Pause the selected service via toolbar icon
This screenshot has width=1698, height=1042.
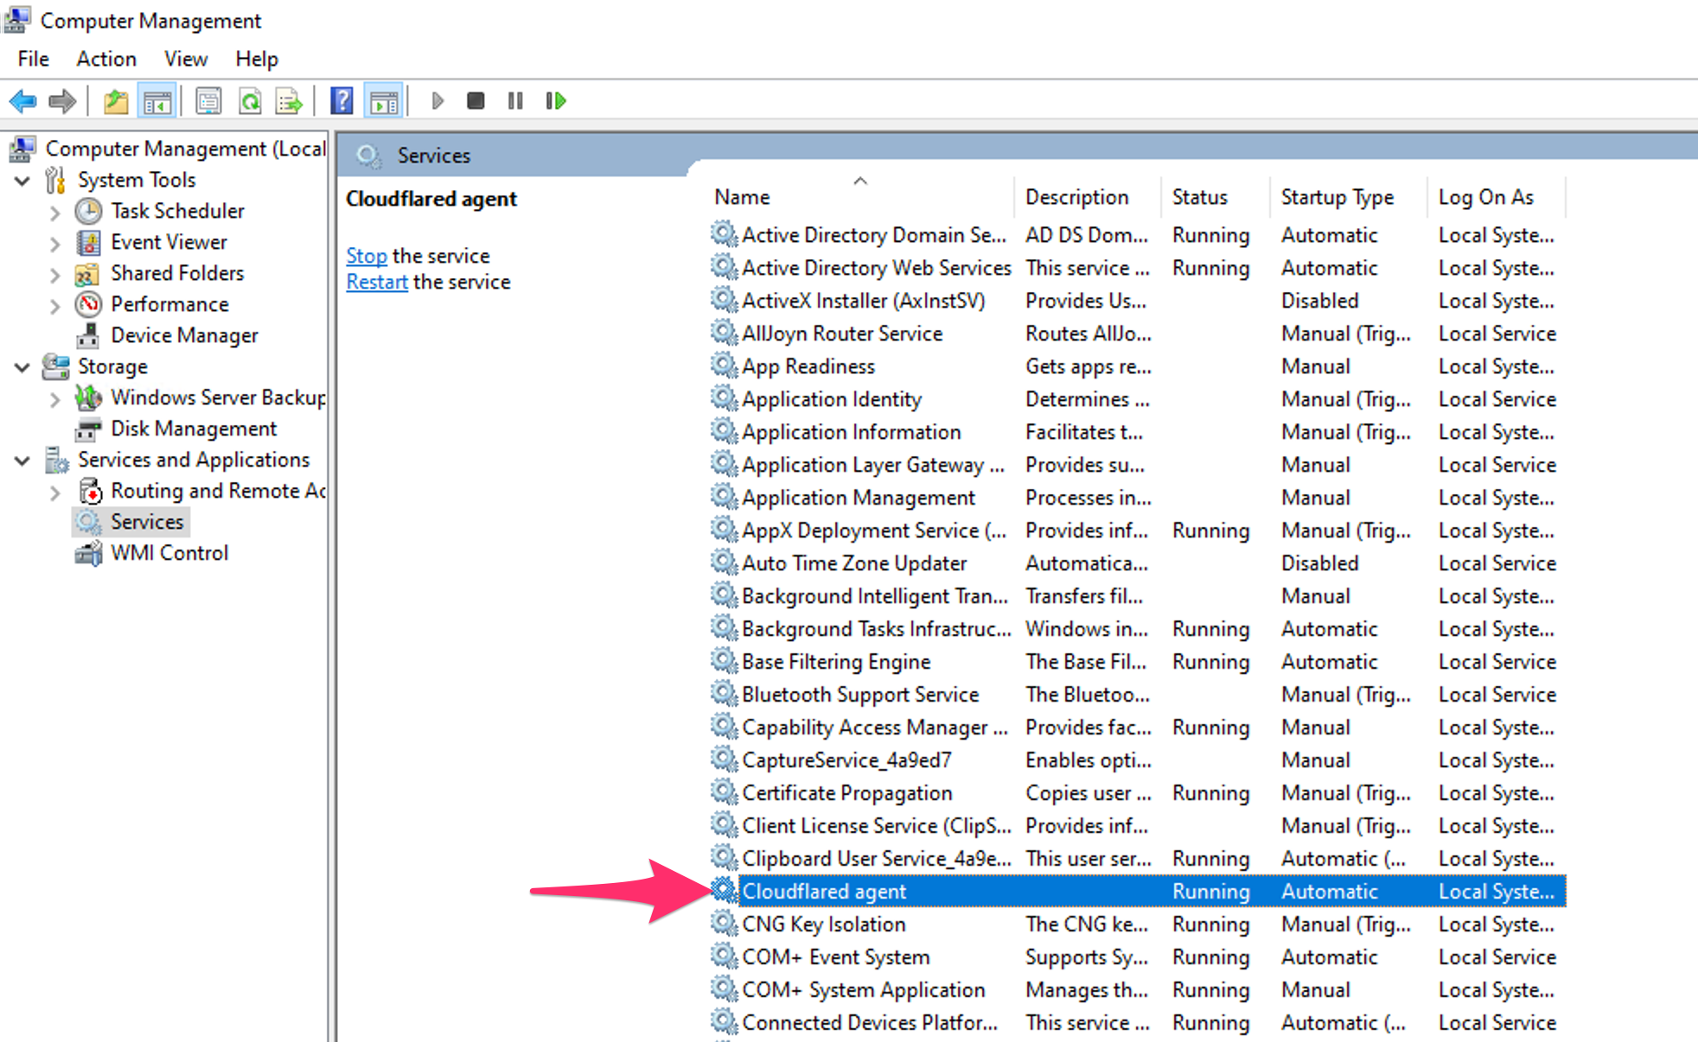(x=514, y=101)
